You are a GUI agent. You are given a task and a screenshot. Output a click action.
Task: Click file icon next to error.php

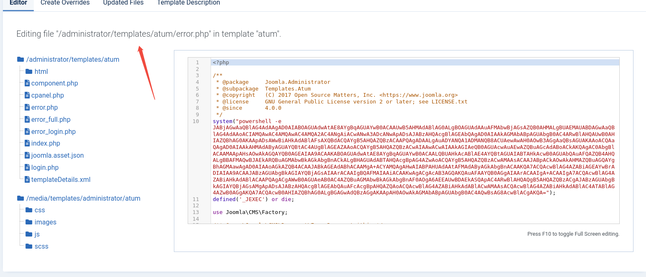[x=27, y=108]
